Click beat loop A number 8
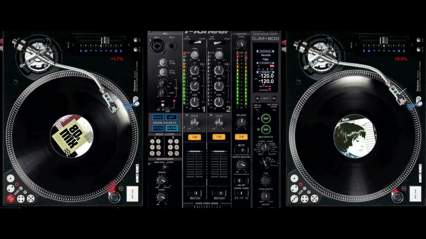The width and height of the screenshot is (426, 239). point(158,147)
